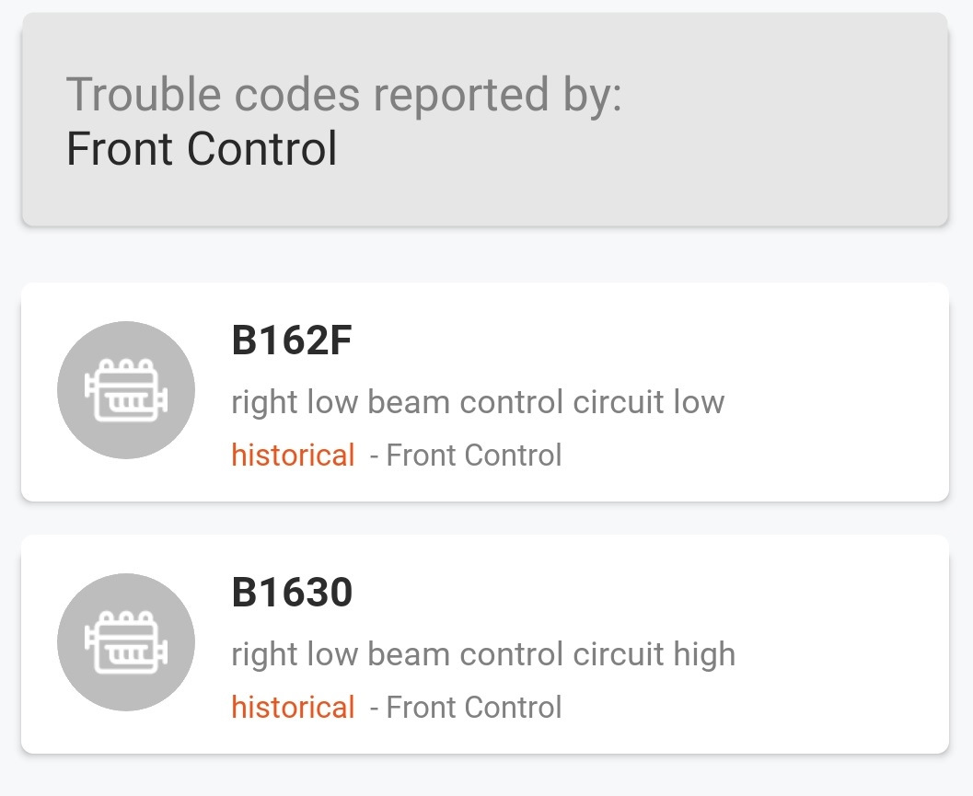Image resolution: width=973 pixels, height=796 pixels.
Task: Click the historical status under B162F
Action: [293, 456]
